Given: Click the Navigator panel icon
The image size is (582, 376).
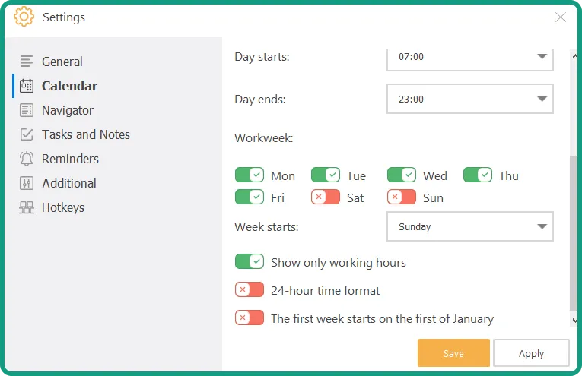Looking at the screenshot, I should [x=27, y=110].
